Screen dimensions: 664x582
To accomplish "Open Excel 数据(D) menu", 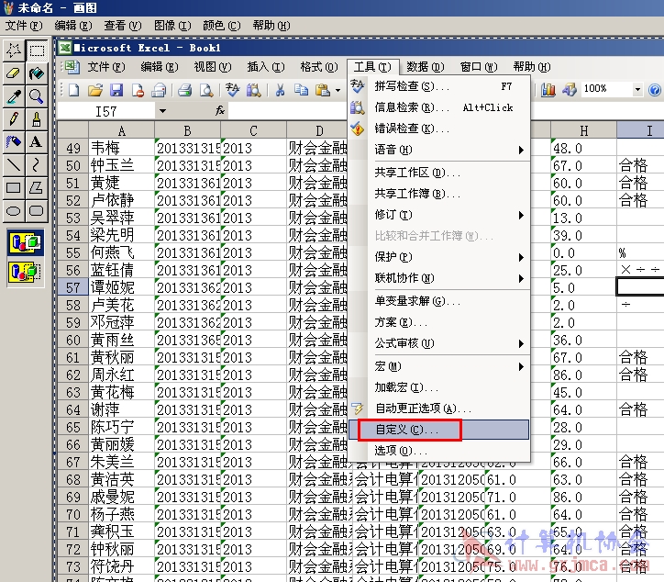I will pos(426,67).
